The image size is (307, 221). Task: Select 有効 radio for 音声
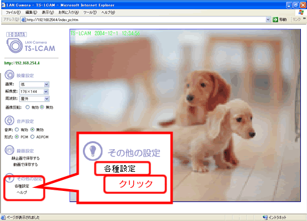pos(17,130)
